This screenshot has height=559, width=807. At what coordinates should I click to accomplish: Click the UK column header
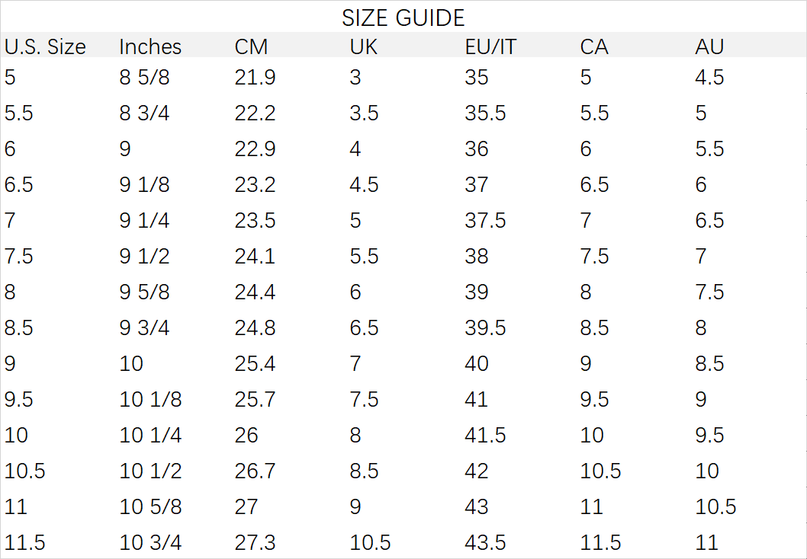tap(363, 46)
